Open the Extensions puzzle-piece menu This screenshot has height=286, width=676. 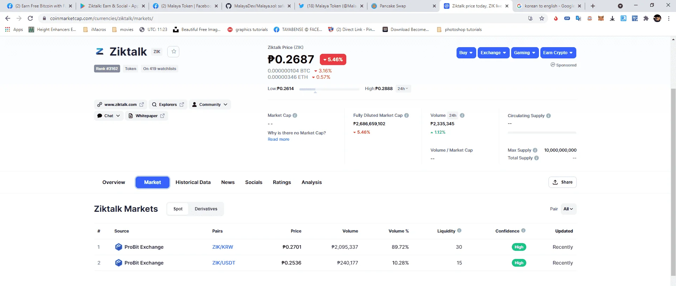pos(646,18)
